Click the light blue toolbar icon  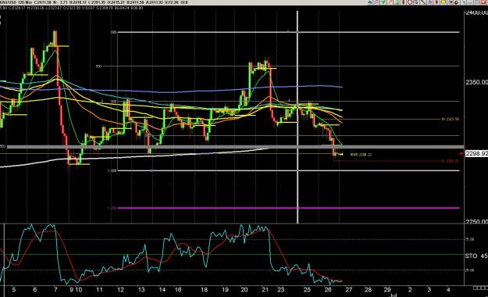click(464, 2)
